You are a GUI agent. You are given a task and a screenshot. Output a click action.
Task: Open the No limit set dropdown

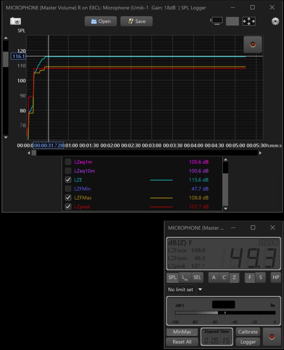[200, 289]
